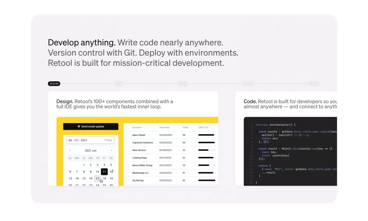Click the "...result" code line
Viewport: 368px width, 221px height.
(x=269, y=172)
